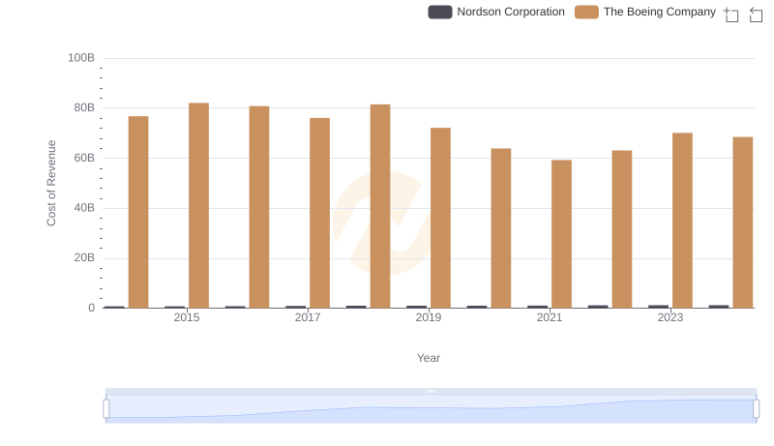Screen dimensions: 774x446
Task: Click the zoom selection tool icon
Action: tap(731, 15)
